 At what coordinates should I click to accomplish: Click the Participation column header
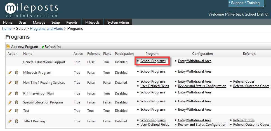tap(124, 54)
